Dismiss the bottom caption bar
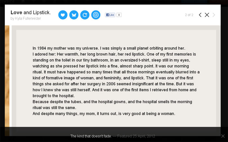The width and height of the screenshot is (228, 142). tap(223, 136)
